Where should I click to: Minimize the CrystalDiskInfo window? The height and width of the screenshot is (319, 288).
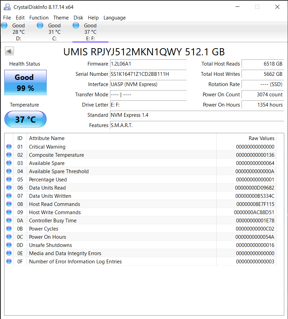tap(237, 7)
